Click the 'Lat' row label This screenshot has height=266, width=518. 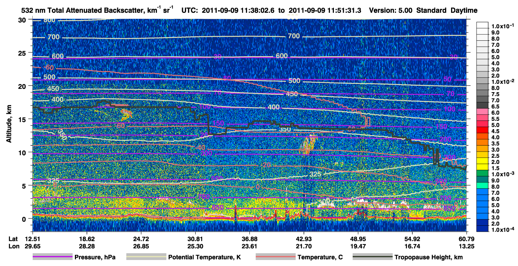click(x=13, y=238)
